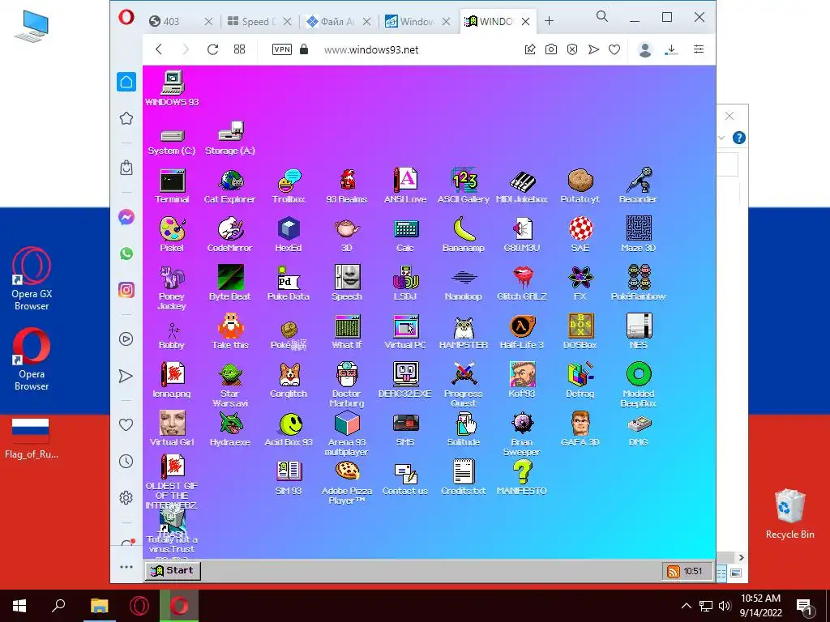The width and height of the screenshot is (830, 622).
Task: Open Potato.yt icon
Action: 580,181
